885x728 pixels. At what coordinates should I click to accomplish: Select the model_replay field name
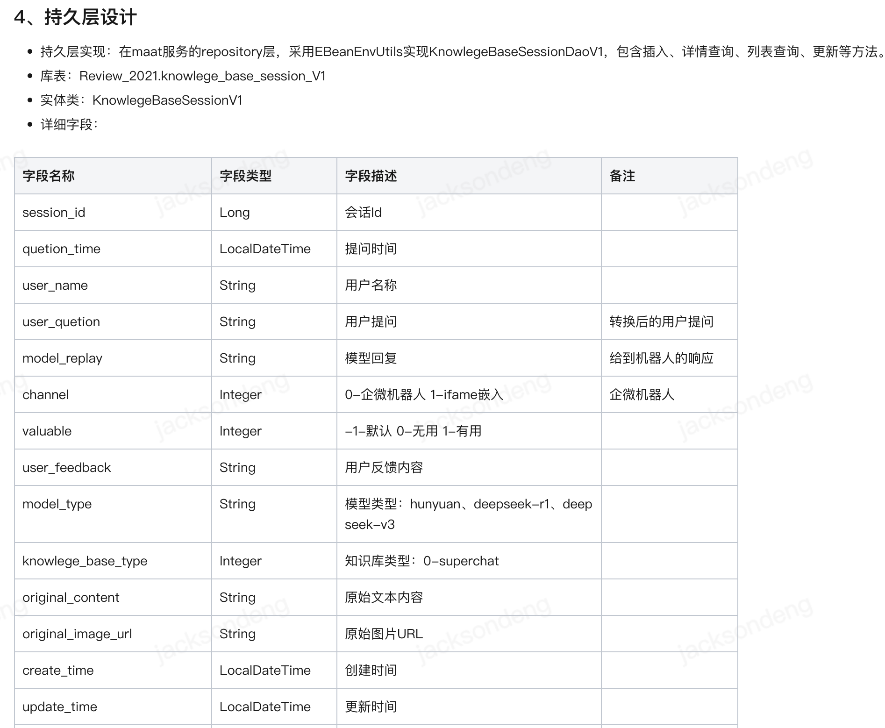[63, 358]
